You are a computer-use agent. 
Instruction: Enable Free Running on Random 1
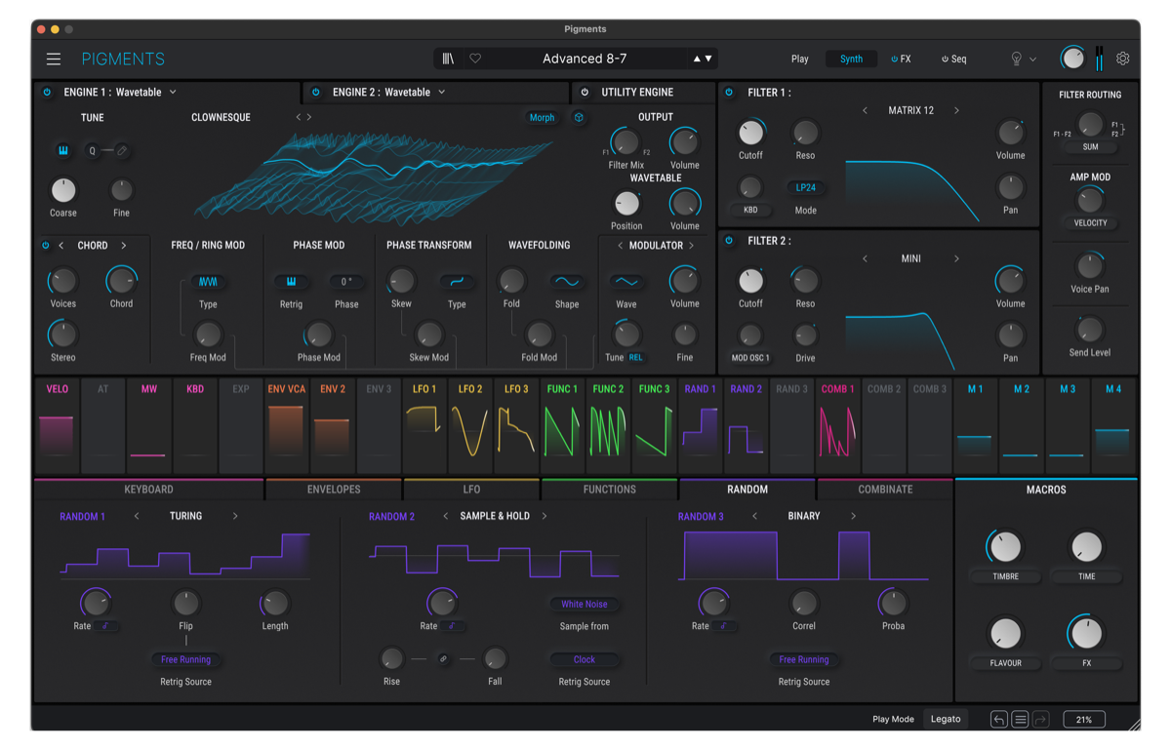(x=185, y=659)
